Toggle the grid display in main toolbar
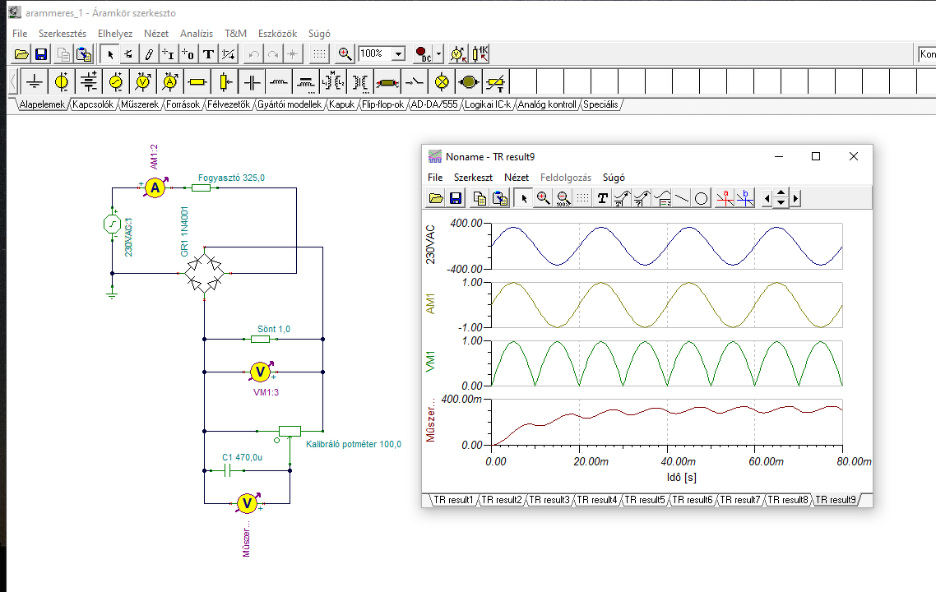The image size is (936, 592). (319, 54)
